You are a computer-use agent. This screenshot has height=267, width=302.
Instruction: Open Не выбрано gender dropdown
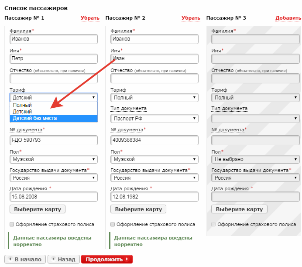point(255,159)
